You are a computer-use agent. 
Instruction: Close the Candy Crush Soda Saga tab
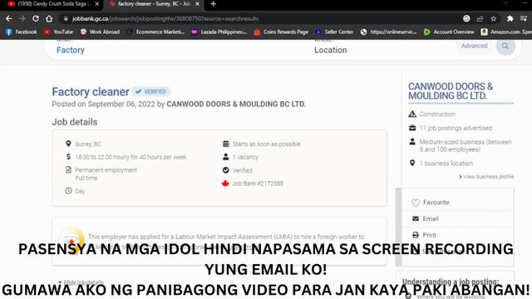click(x=97, y=4)
